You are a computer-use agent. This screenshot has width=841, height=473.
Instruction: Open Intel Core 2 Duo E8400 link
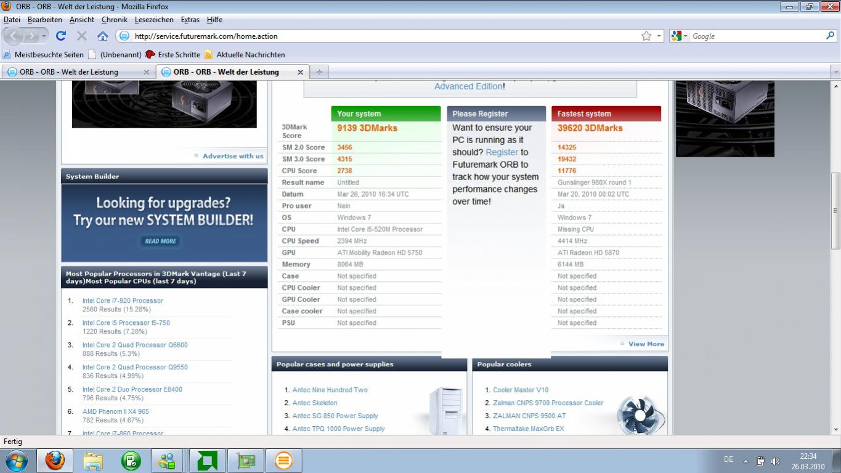pyautogui.click(x=132, y=390)
